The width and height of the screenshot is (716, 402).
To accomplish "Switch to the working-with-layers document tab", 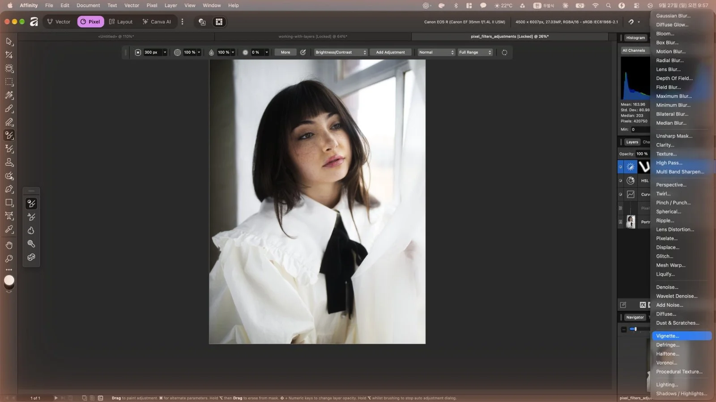I will coord(313,37).
